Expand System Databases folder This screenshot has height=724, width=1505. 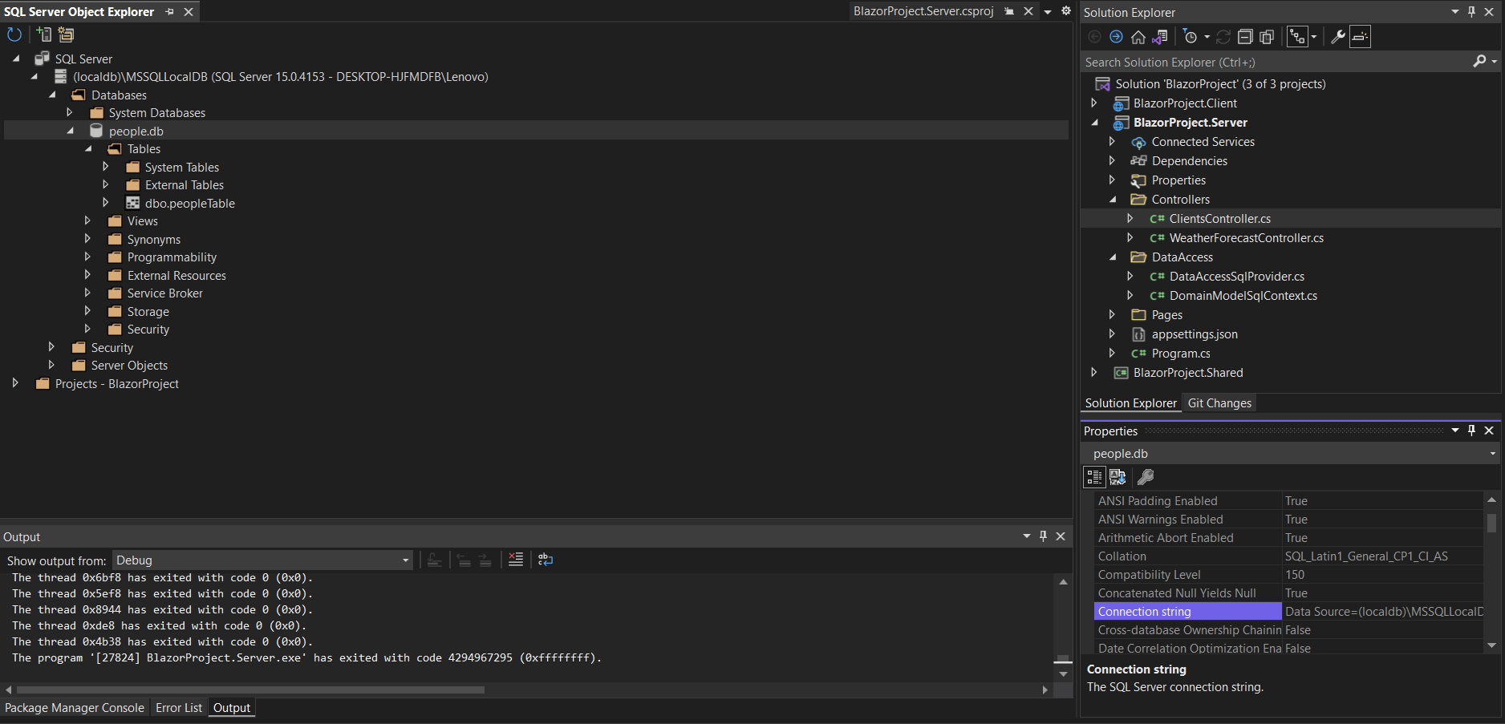click(70, 113)
